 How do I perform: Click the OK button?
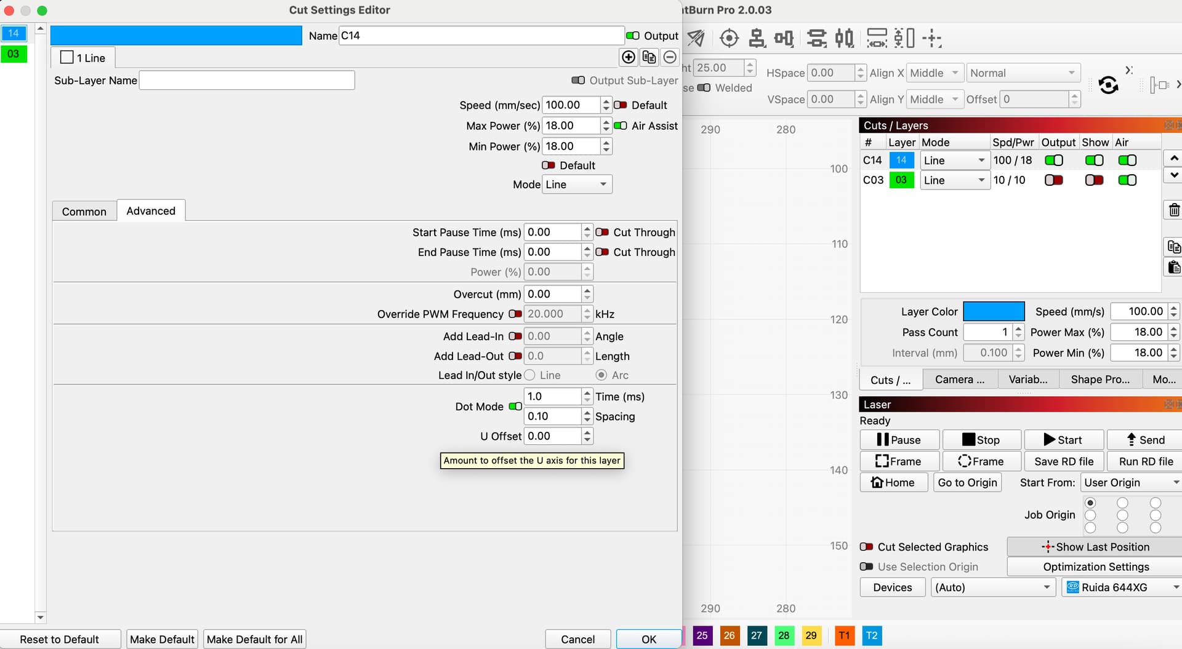point(648,639)
